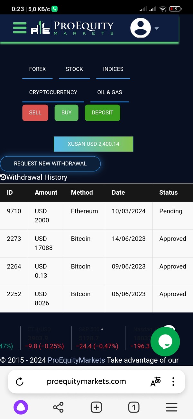Request a new withdrawal
The image size is (193, 419).
coord(50,164)
